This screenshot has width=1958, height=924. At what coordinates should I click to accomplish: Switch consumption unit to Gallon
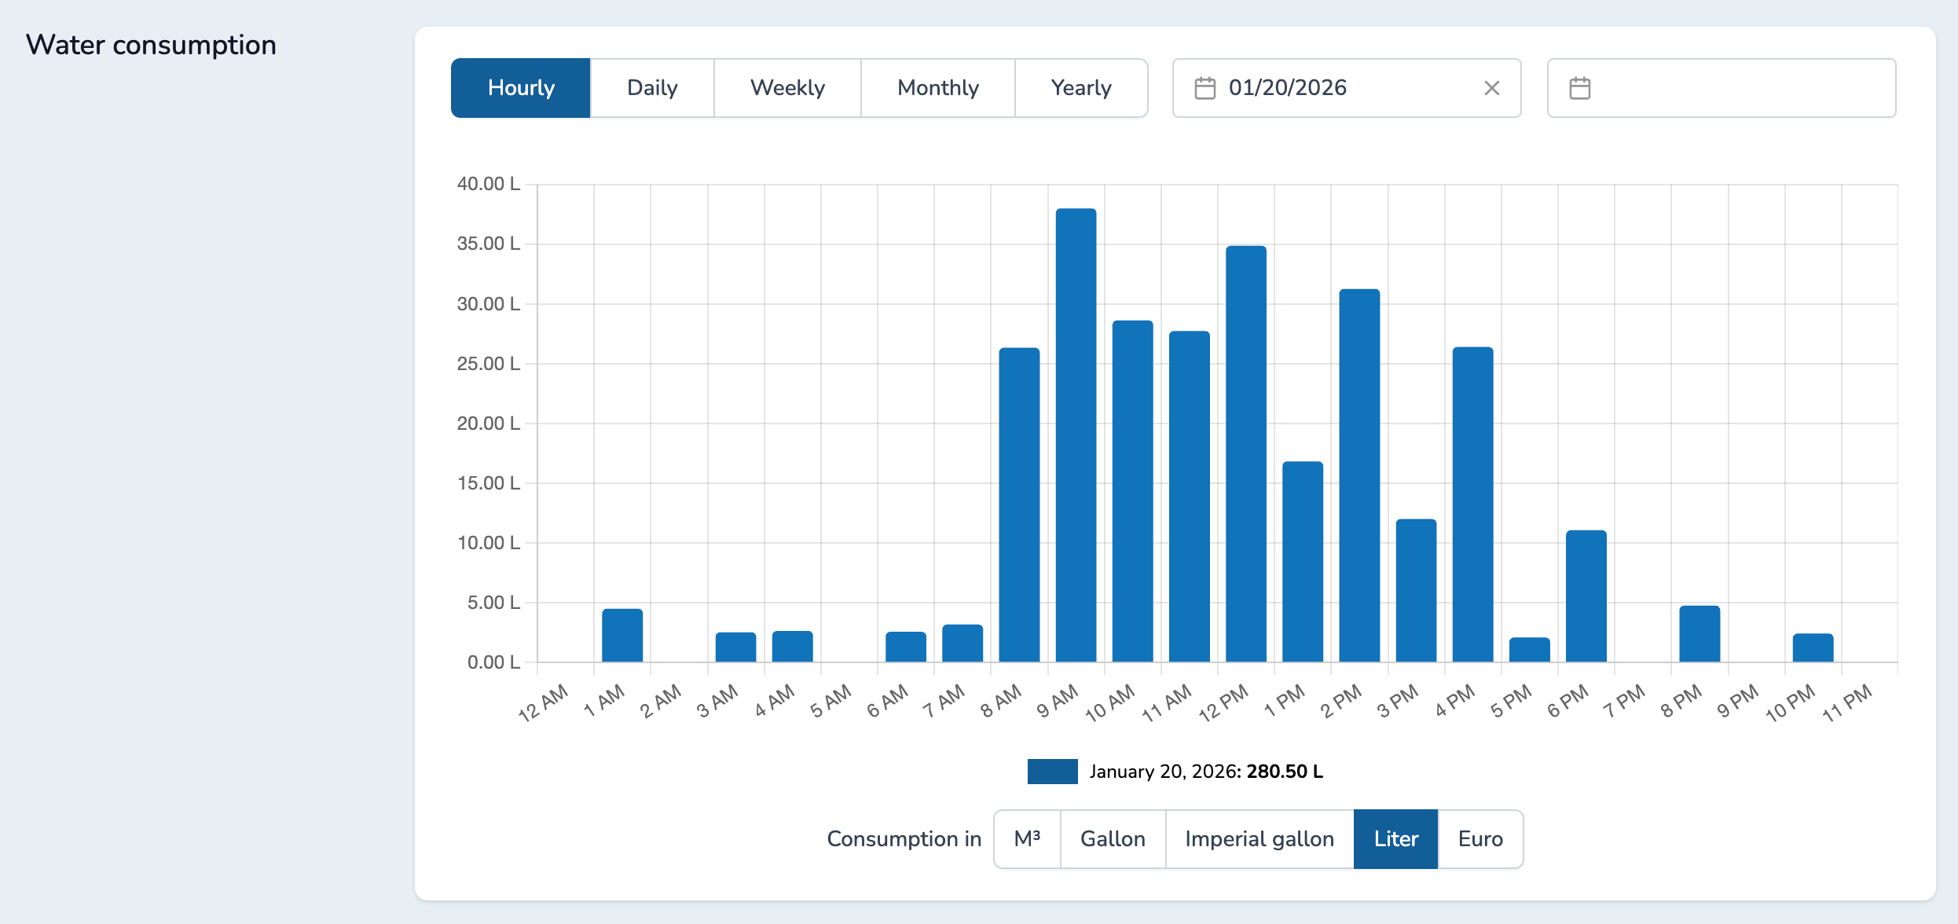click(1112, 838)
